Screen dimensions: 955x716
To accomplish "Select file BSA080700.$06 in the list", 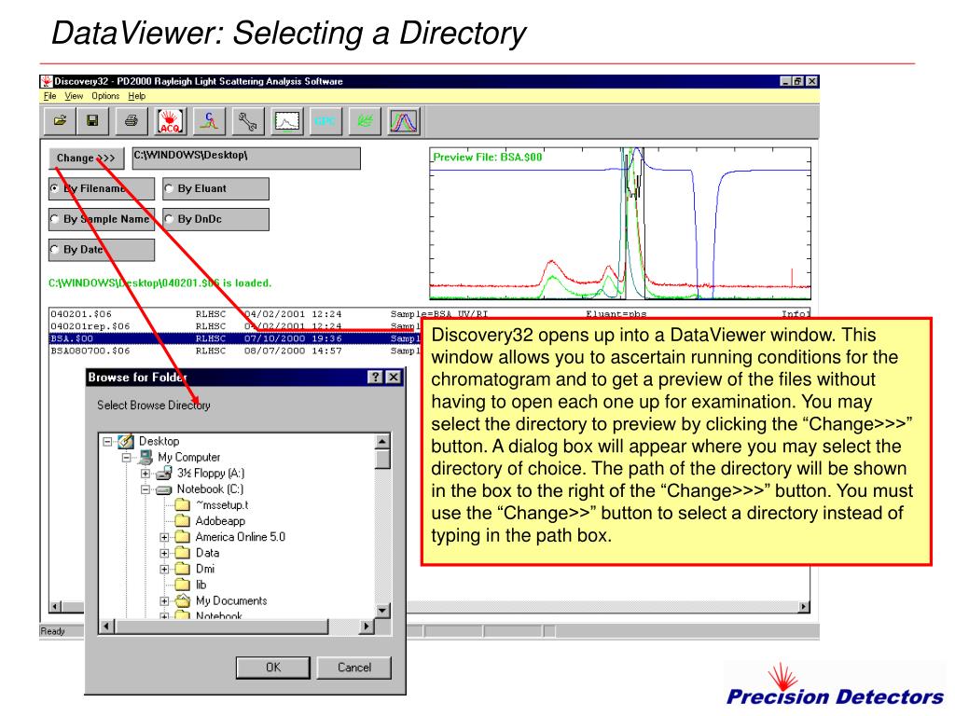I will tap(234, 351).
